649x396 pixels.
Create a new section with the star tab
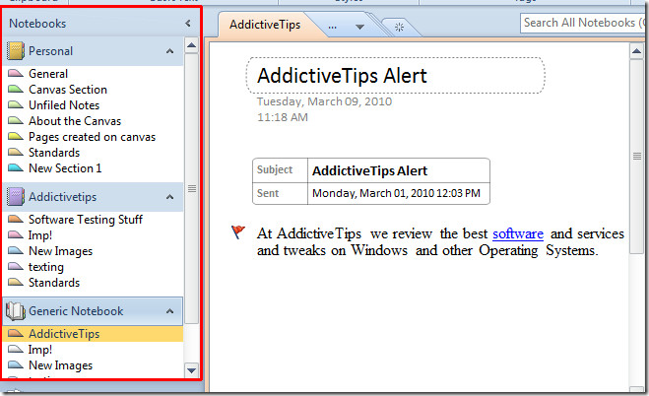[x=399, y=28]
